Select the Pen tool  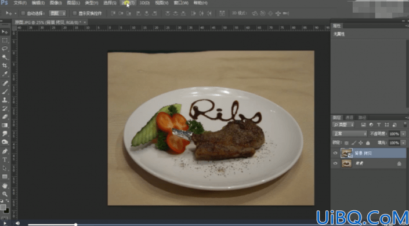[x=5, y=151]
